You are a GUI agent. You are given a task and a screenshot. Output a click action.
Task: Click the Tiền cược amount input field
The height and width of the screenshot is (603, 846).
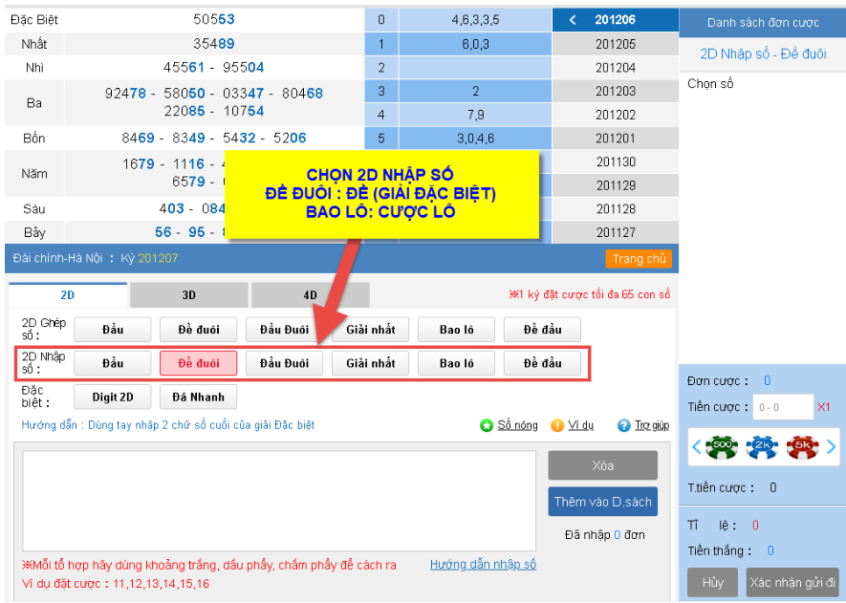pyautogui.click(x=782, y=407)
